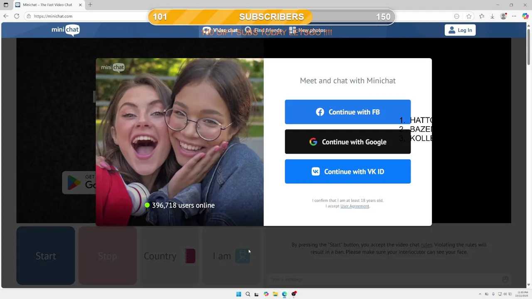
Task: Click the microphone tray icon
Action: [493, 294]
